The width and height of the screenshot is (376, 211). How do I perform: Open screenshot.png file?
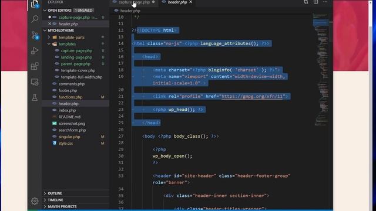(x=72, y=124)
